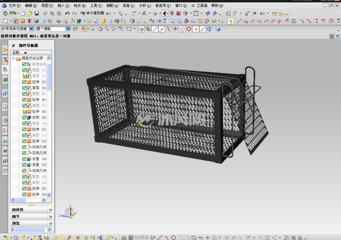Click the New file icon
Viewport: 341px width, 240px height.
(23, 13)
